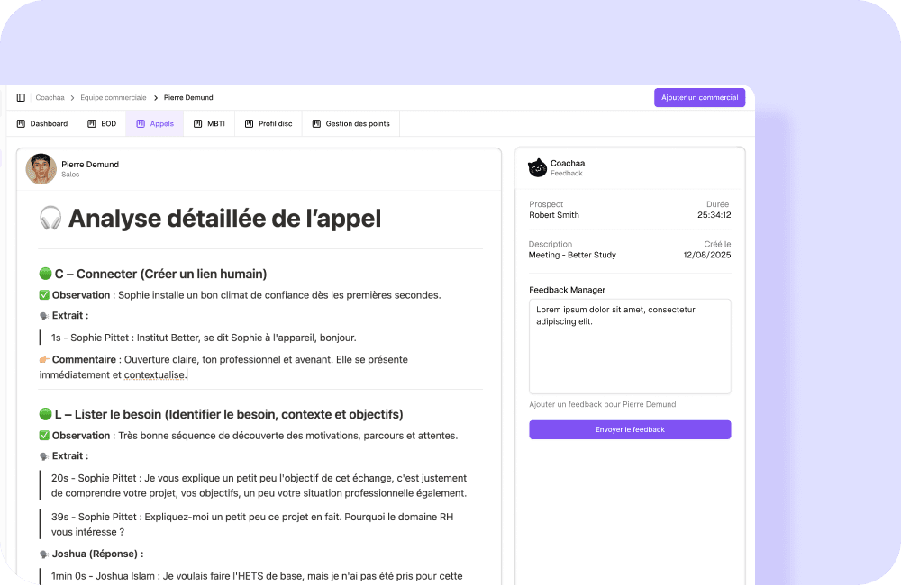Click the green circle beside L – Lister
Screen dimensions: 901x585
coord(45,414)
